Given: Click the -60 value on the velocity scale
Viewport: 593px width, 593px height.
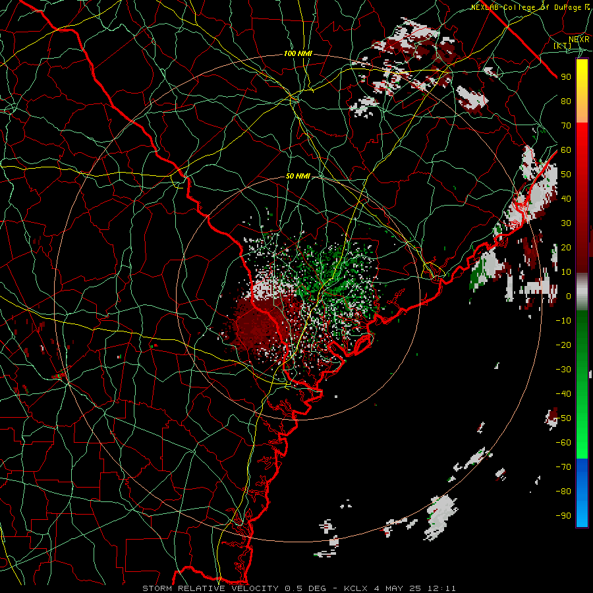Looking at the screenshot, I should click(563, 443).
